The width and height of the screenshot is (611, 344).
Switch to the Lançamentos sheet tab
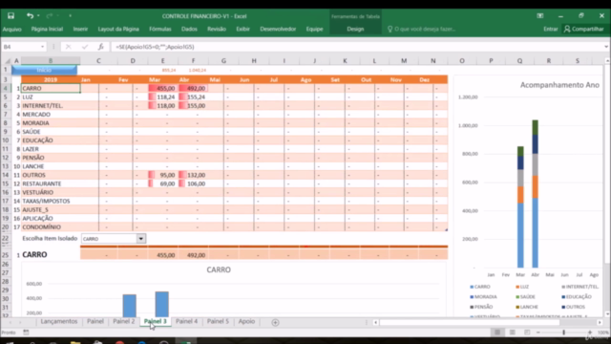pos(59,321)
